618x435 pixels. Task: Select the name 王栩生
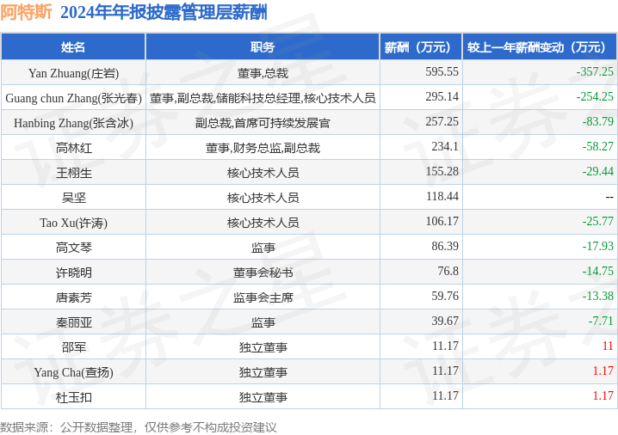[74, 173]
